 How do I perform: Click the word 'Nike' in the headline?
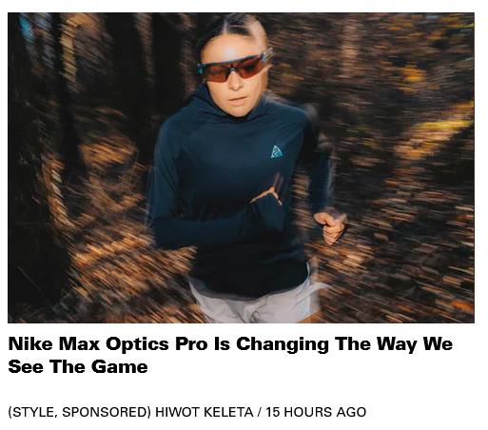[x=30, y=343]
